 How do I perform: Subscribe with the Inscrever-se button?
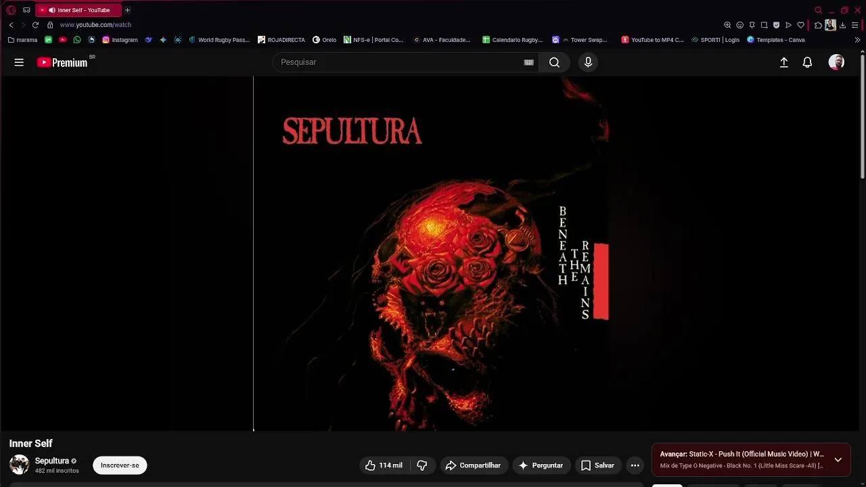click(x=120, y=465)
